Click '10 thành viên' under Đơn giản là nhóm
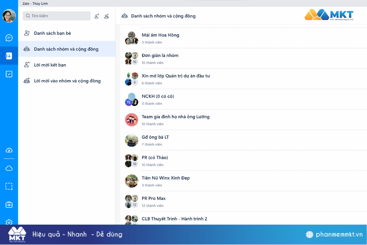The image size is (367, 245). click(x=153, y=63)
